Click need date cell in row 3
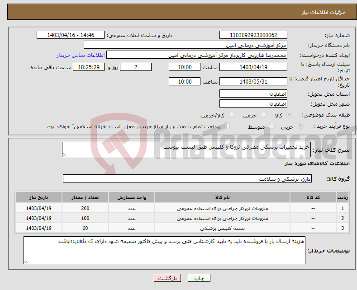 (39, 229)
